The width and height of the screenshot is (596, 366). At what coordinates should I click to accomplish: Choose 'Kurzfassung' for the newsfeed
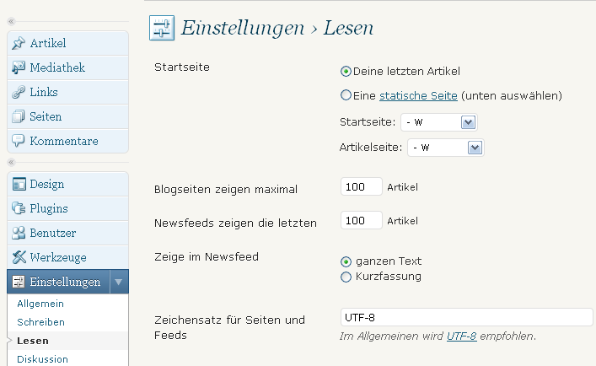(x=346, y=277)
